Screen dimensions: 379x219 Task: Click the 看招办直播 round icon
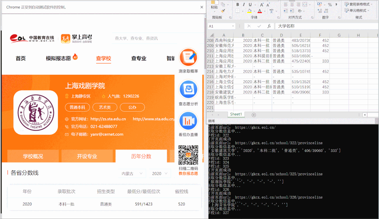click(188, 121)
